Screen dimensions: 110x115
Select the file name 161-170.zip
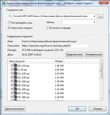pyautogui.click(x=23, y=93)
